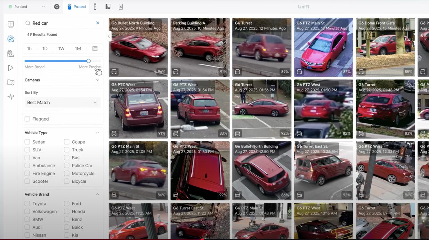
Task: Select the 1W time range
Action: [61, 49]
